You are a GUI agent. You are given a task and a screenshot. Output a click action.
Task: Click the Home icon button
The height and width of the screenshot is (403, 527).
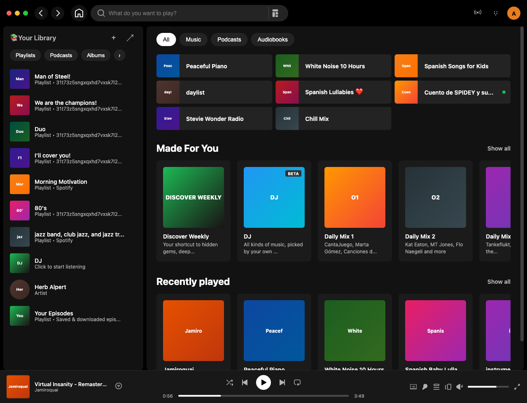coord(79,13)
